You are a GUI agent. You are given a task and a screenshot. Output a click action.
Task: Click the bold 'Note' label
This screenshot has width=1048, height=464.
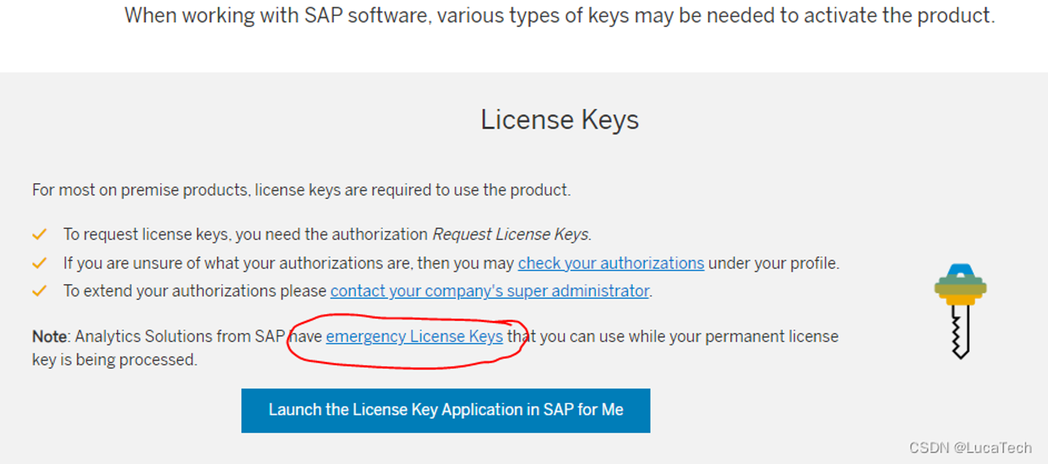point(50,336)
